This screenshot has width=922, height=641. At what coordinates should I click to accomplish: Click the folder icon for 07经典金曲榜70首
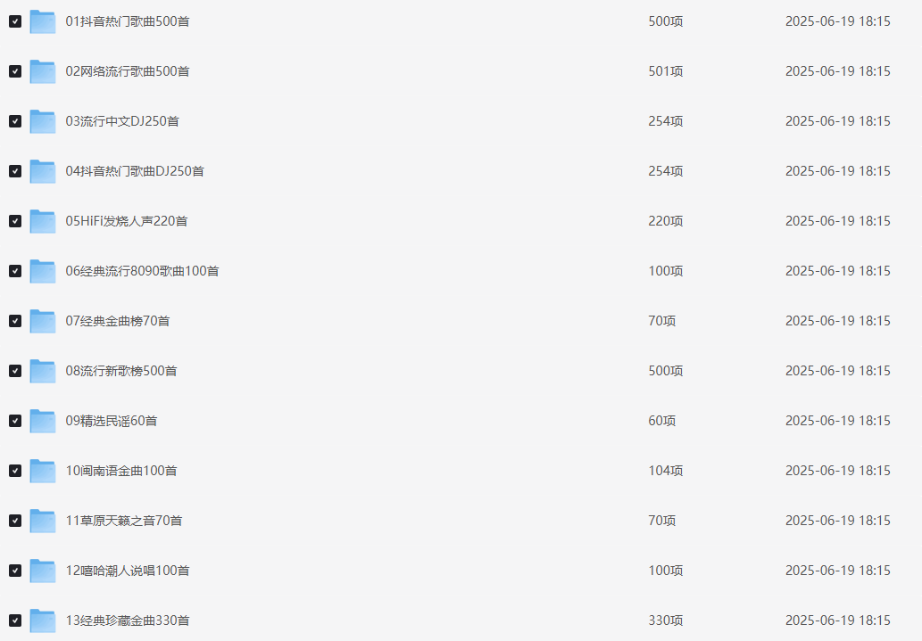tap(42, 321)
